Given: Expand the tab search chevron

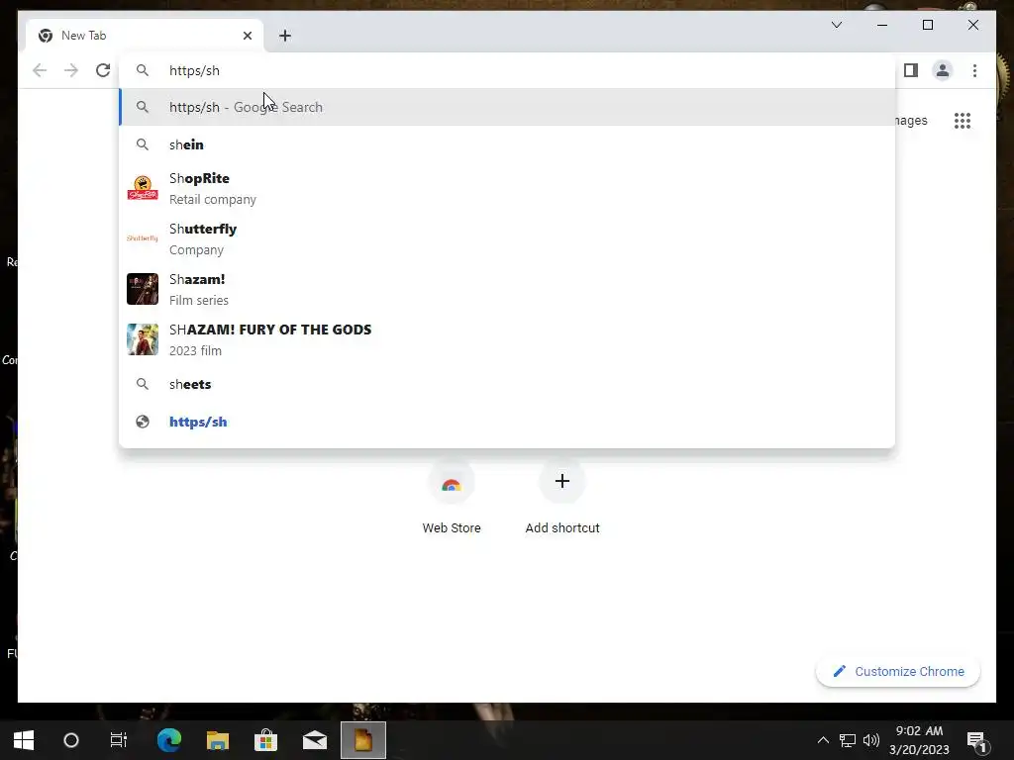Looking at the screenshot, I should 836,25.
